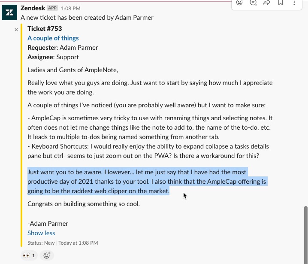Forward message with the share arrow icon

[267, 3]
